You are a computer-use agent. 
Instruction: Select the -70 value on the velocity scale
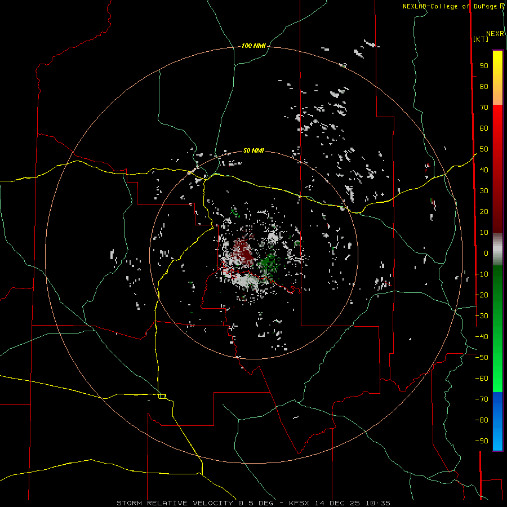click(482, 399)
